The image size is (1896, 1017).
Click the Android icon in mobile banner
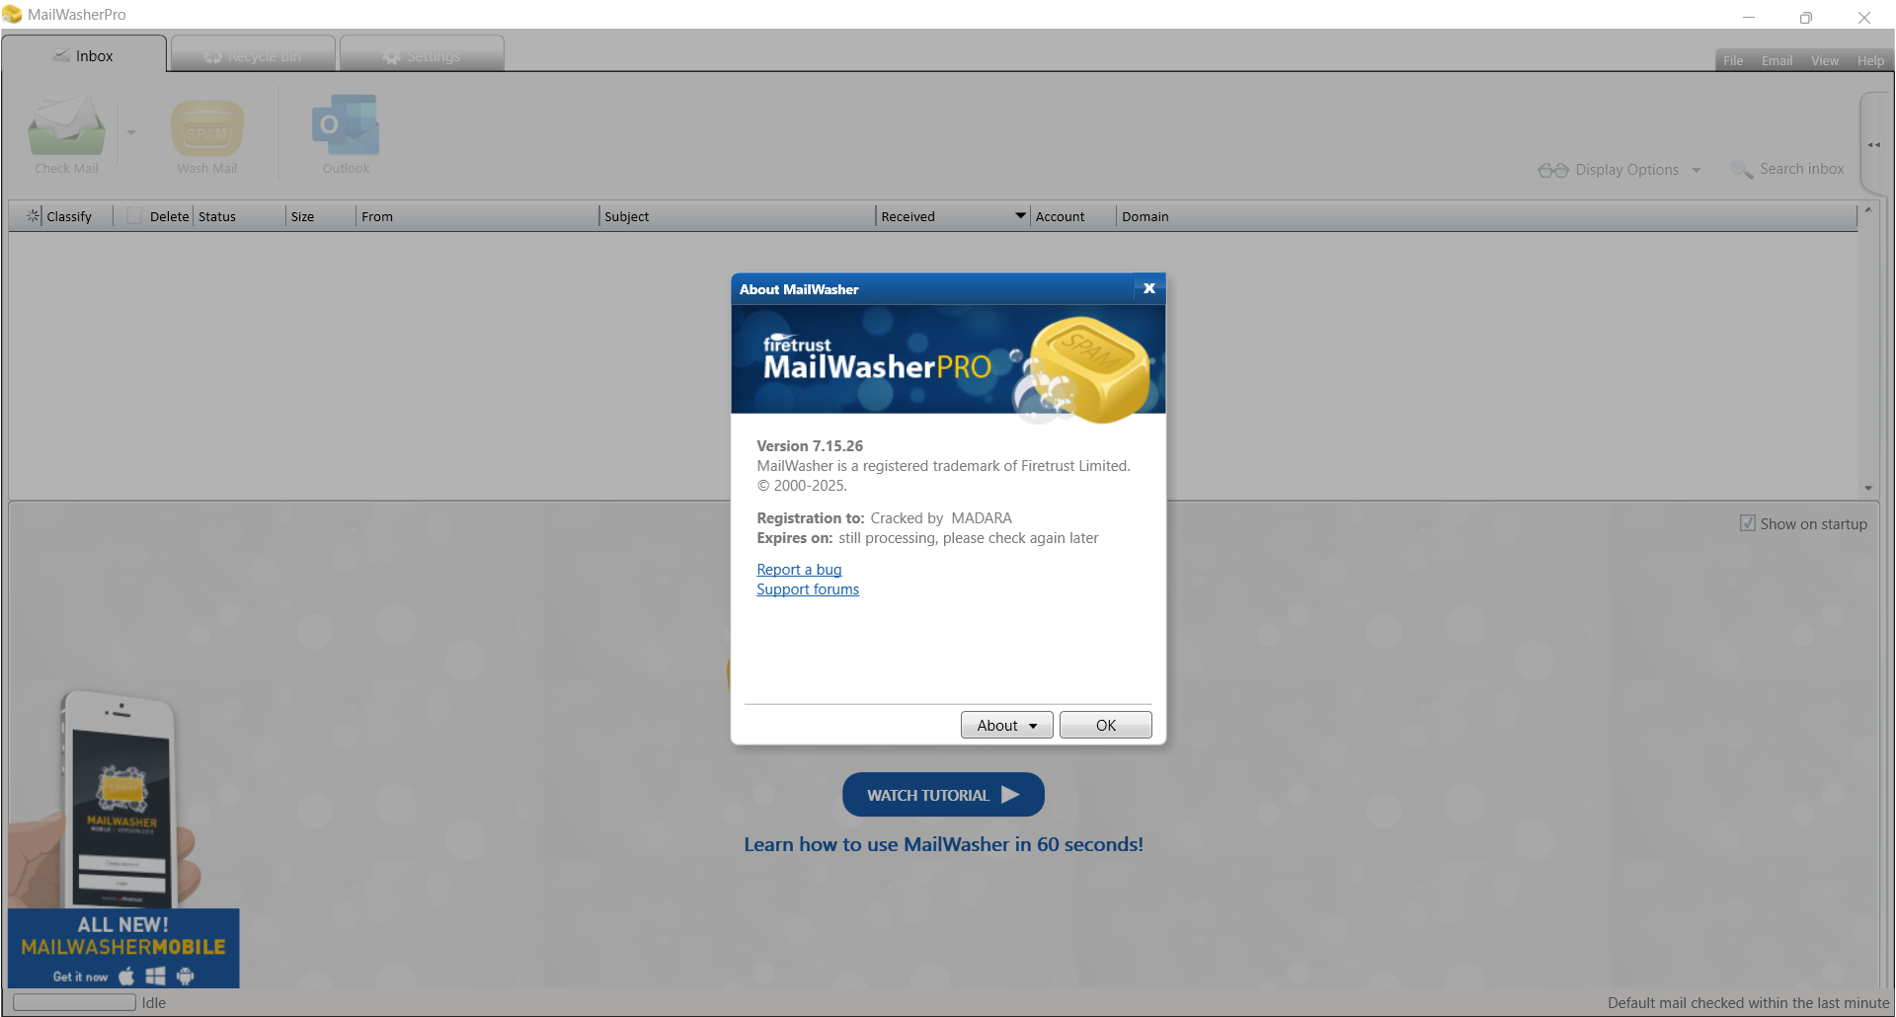coord(186,977)
